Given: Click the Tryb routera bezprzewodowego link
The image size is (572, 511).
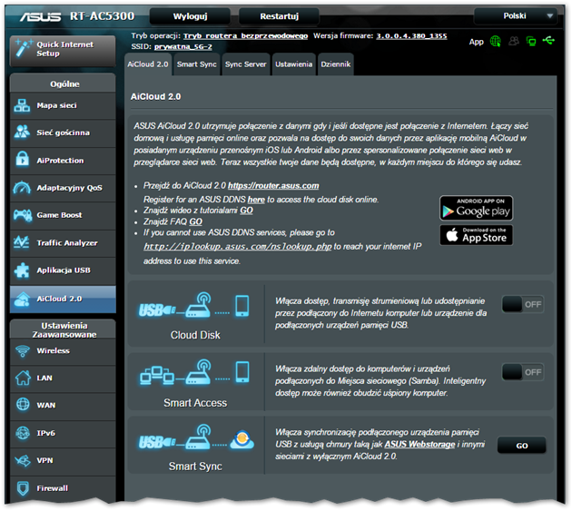Looking at the screenshot, I should coord(245,35).
